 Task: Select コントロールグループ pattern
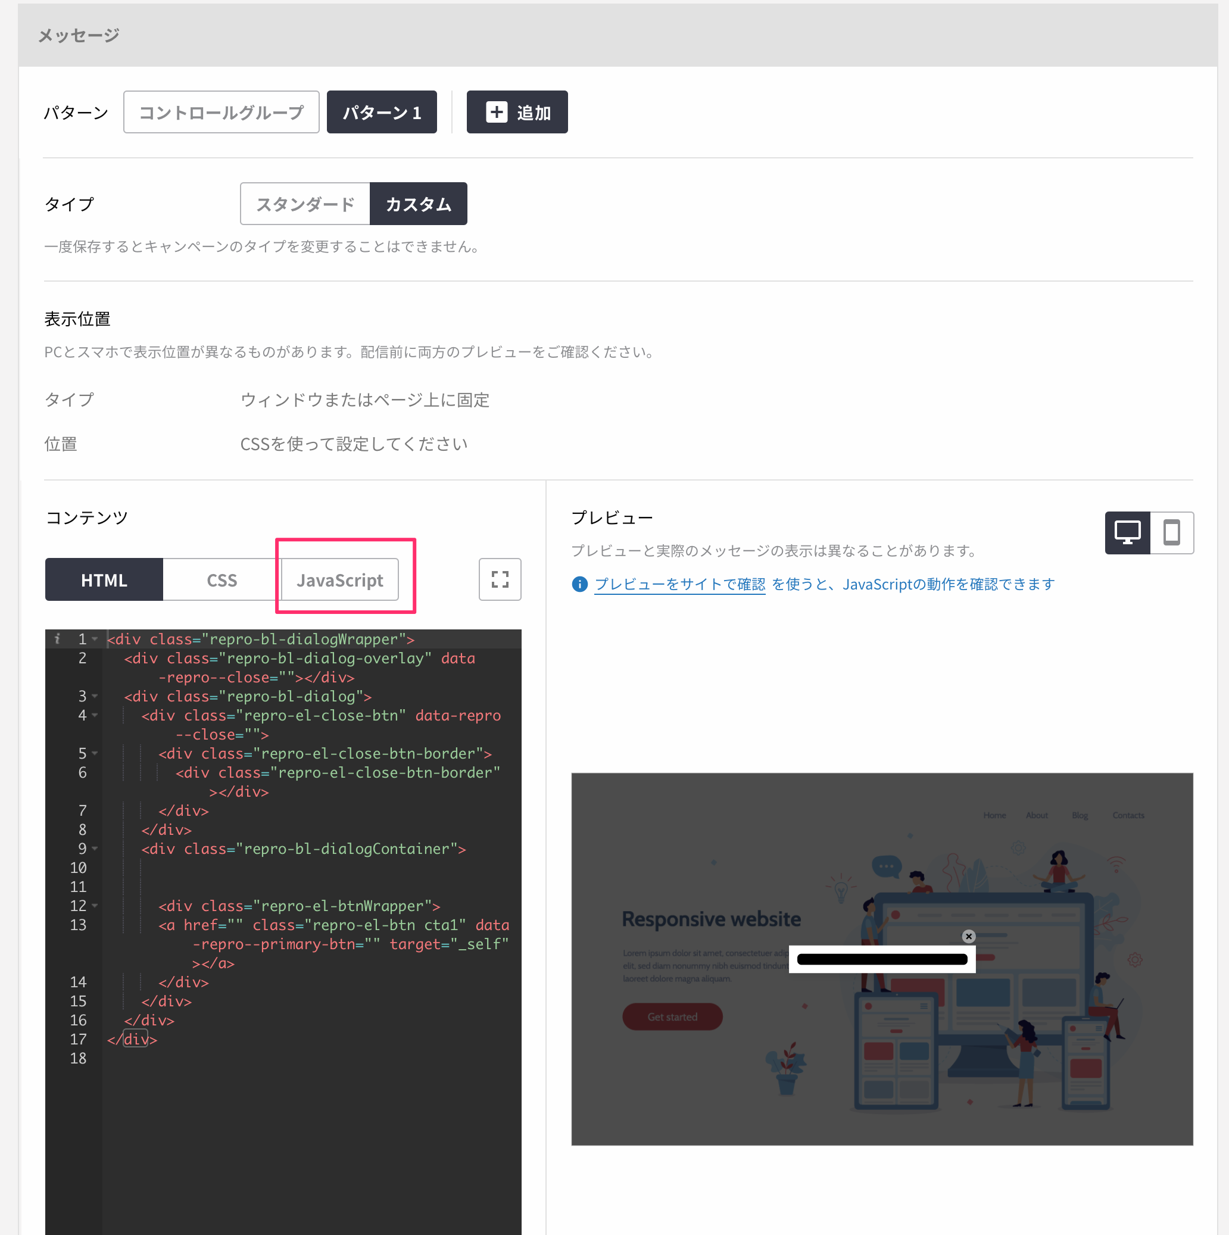[x=221, y=113]
